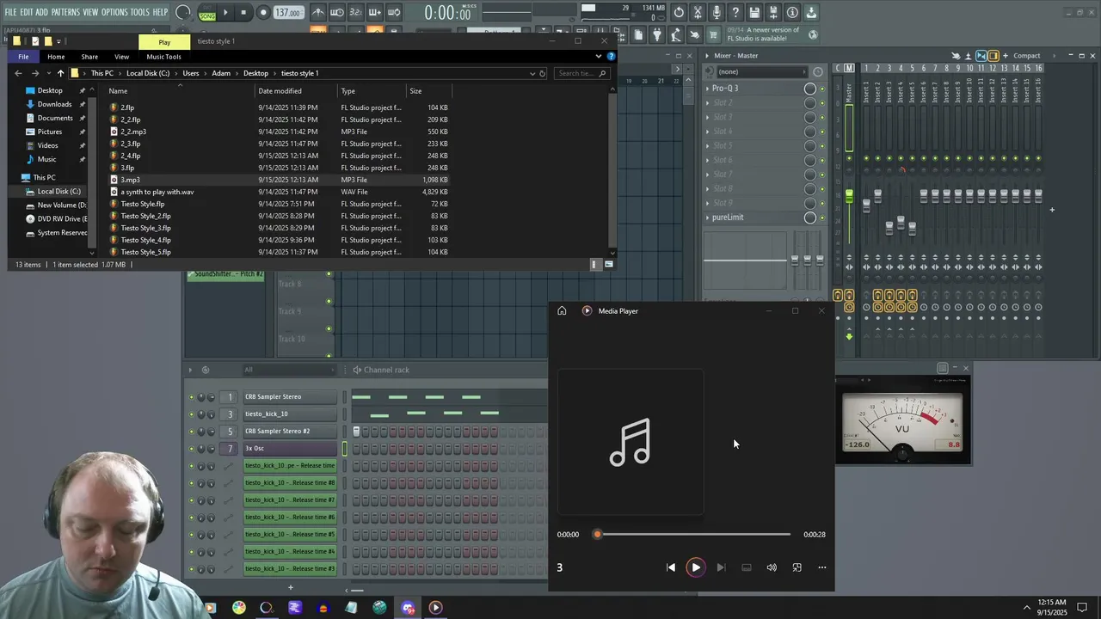Image resolution: width=1101 pixels, height=619 pixels.
Task: Switch to the Share tab in Explorer
Action: click(89, 57)
